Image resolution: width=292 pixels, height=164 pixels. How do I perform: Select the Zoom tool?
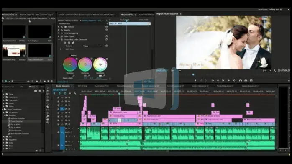48,123
